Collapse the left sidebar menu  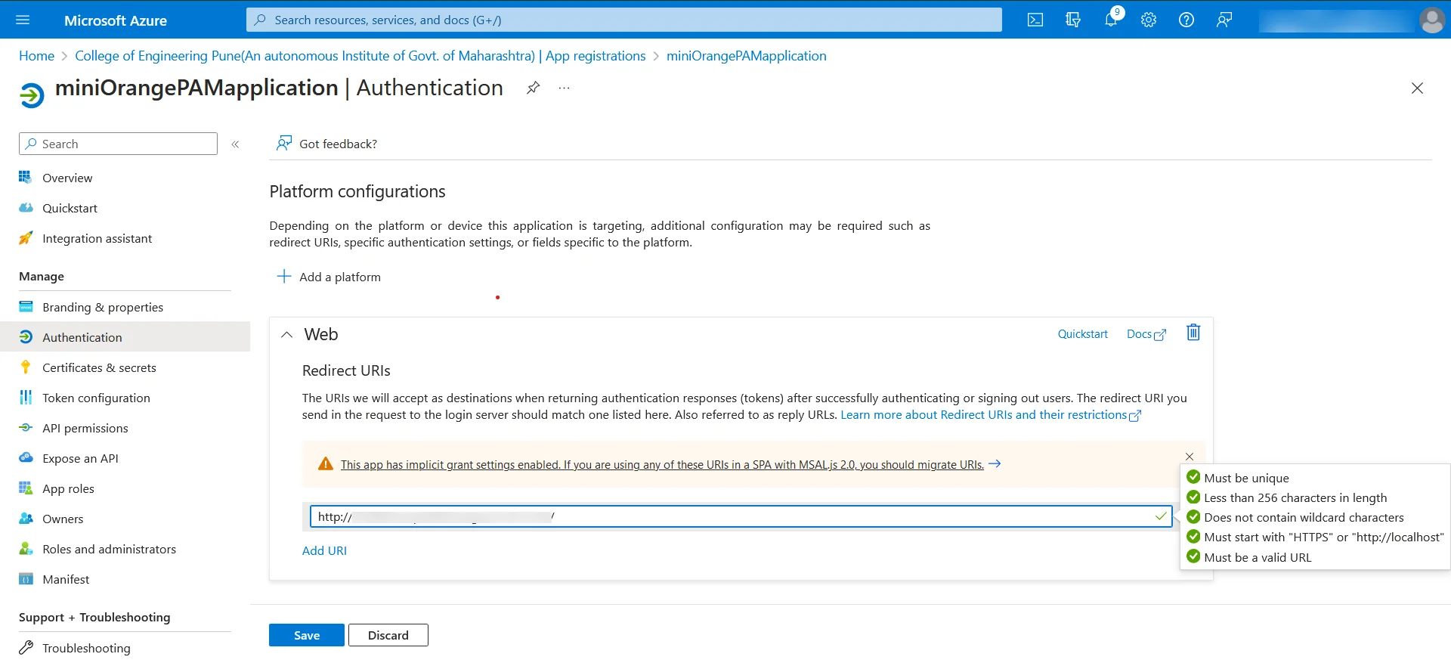235,144
